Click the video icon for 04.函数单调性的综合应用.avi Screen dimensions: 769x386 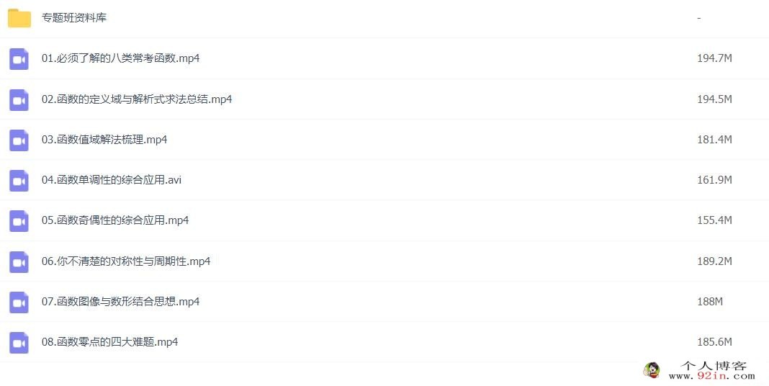coord(19,181)
